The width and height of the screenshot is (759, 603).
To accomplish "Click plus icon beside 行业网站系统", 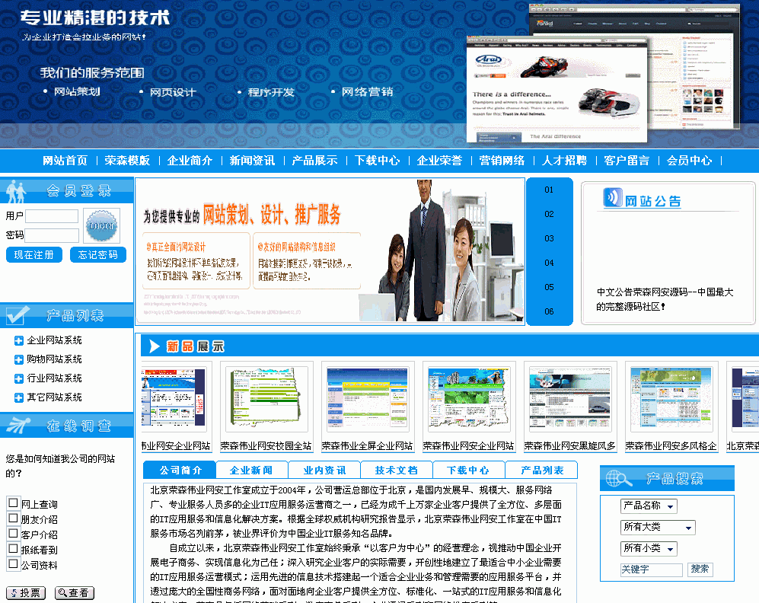I will pos(19,378).
